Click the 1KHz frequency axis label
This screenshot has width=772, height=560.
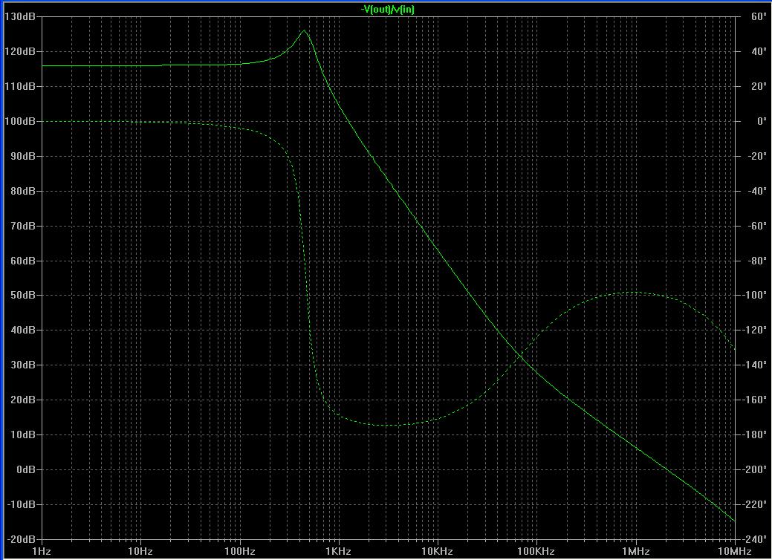(x=339, y=552)
